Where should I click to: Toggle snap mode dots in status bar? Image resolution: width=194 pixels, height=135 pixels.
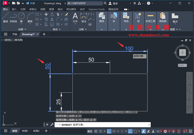tap(101, 131)
